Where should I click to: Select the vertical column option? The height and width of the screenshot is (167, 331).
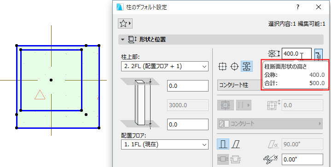click(223, 144)
